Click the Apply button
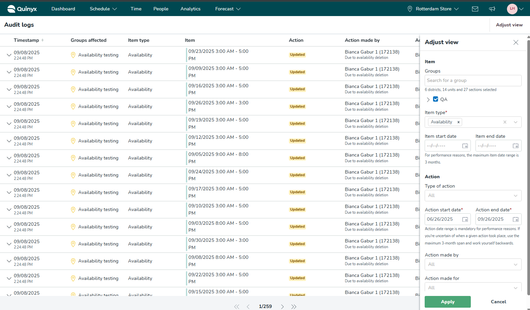The image size is (530, 310). (448, 302)
